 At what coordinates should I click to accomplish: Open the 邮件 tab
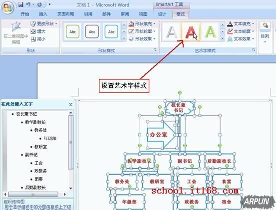(x=106, y=14)
